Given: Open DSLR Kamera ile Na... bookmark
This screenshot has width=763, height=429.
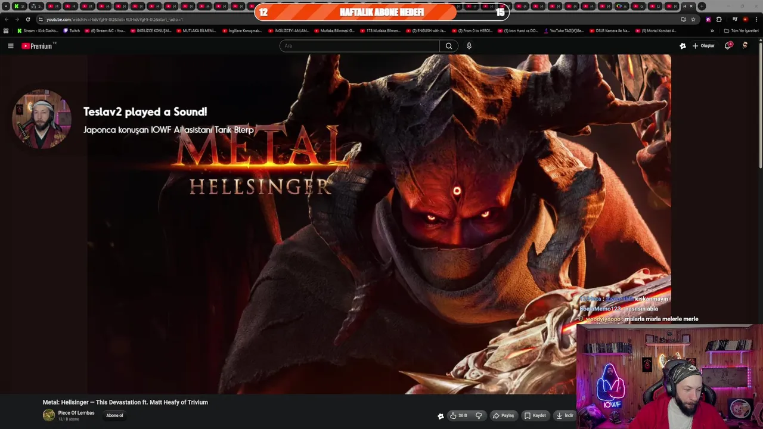Looking at the screenshot, I should tap(609, 30).
